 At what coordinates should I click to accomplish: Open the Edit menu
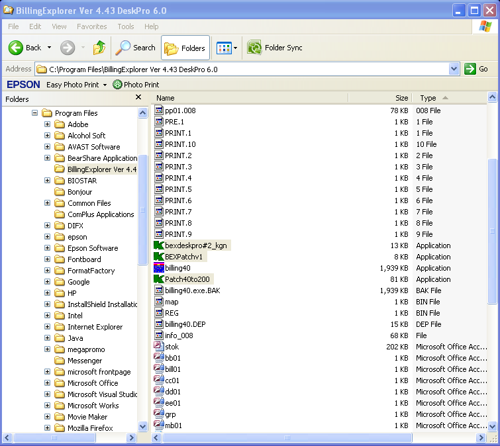(35, 26)
